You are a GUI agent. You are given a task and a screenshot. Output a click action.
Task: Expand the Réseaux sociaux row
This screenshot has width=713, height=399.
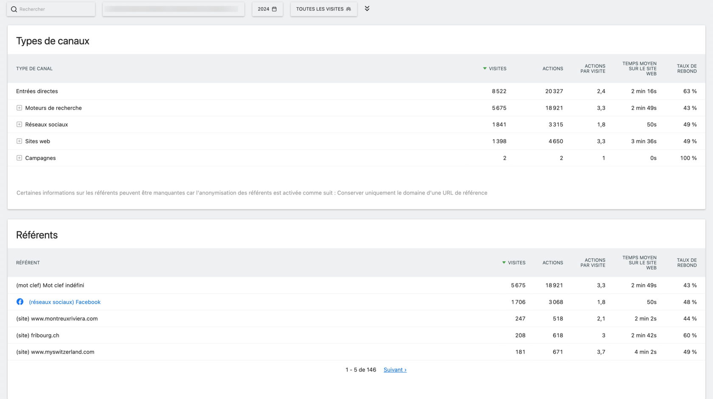point(19,125)
